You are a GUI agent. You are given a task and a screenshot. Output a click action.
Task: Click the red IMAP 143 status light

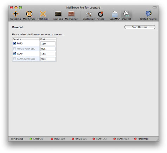94,139
